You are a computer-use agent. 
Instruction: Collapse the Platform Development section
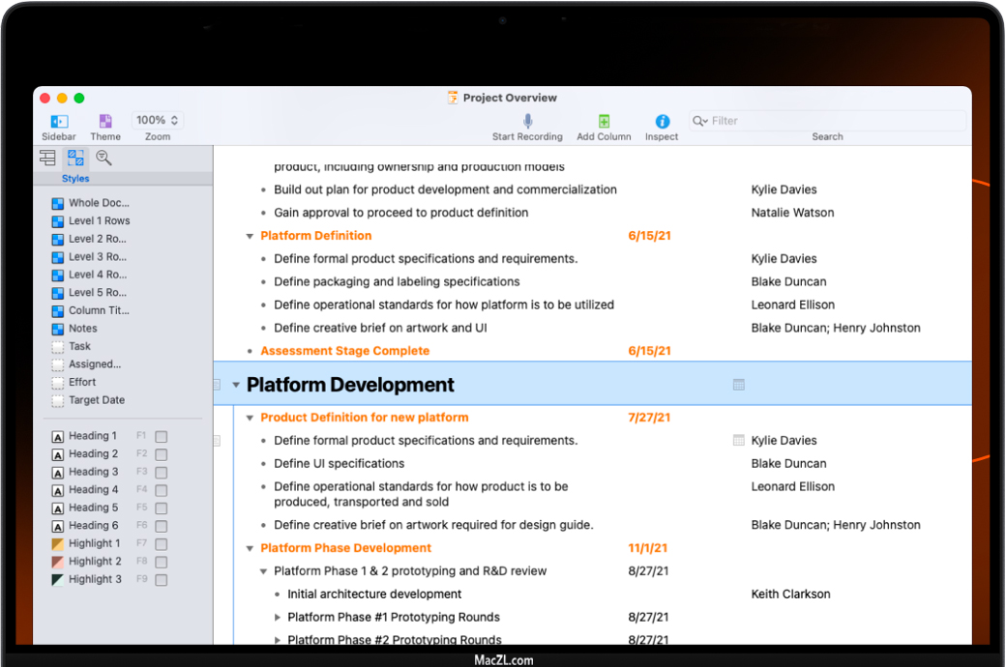click(x=235, y=385)
